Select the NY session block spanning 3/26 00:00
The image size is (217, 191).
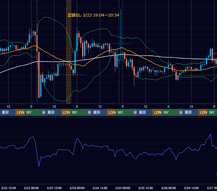click(170, 112)
